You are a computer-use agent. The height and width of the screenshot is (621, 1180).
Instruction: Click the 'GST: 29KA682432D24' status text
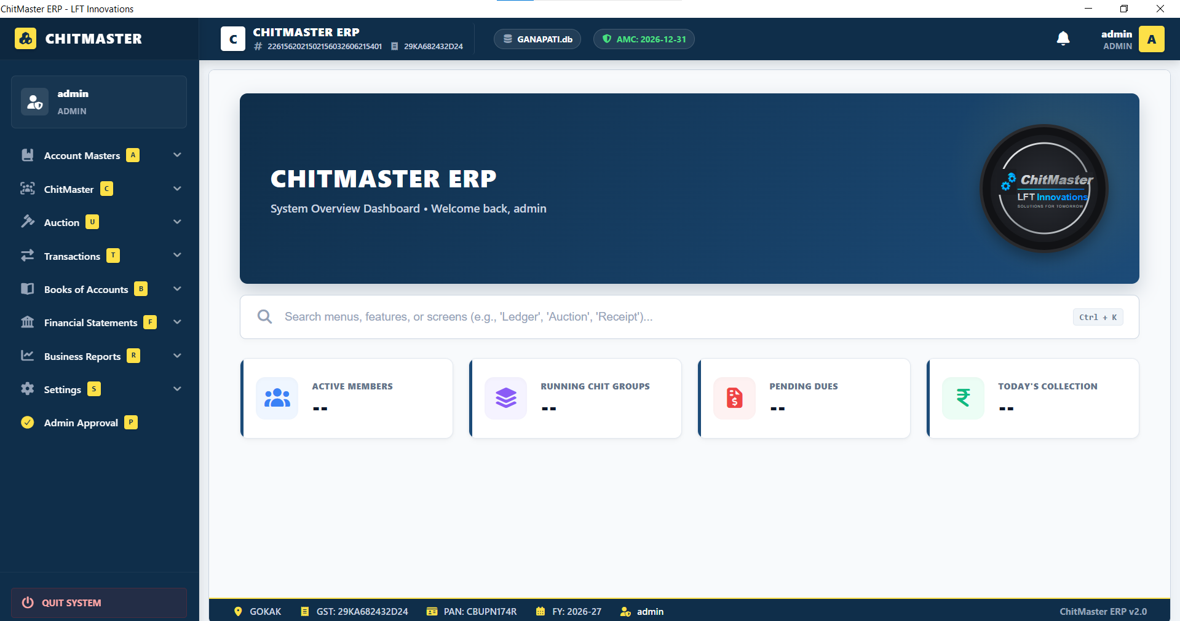[x=362, y=612]
